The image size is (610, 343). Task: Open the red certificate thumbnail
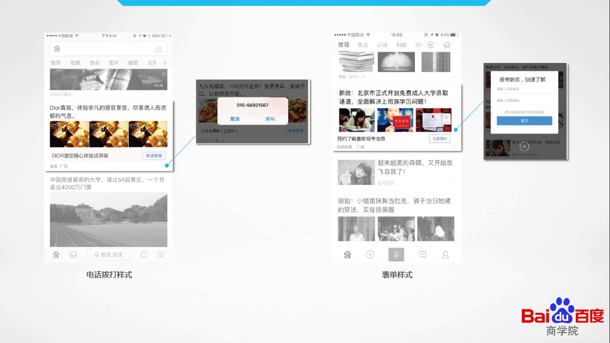395,120
